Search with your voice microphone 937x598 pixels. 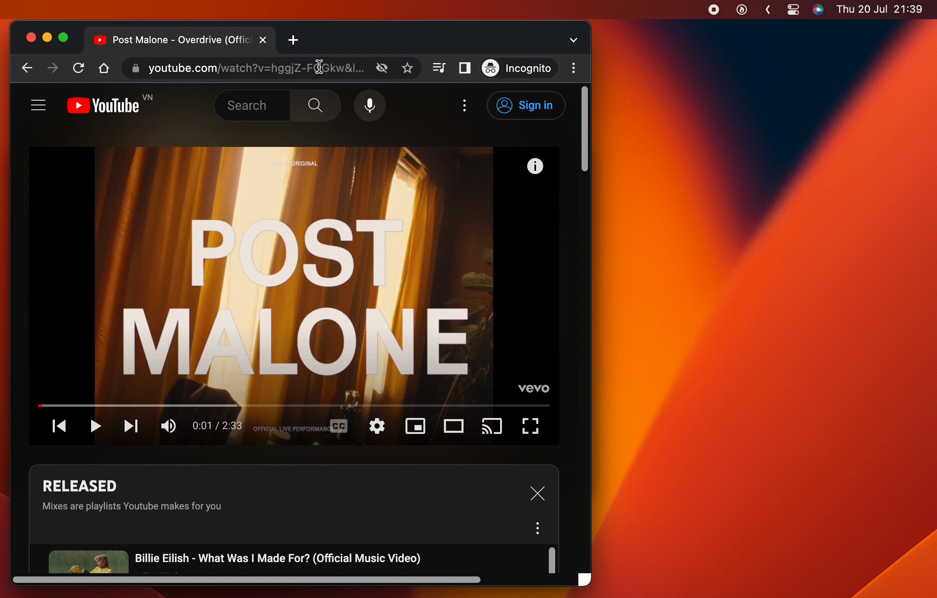point(369,105)
